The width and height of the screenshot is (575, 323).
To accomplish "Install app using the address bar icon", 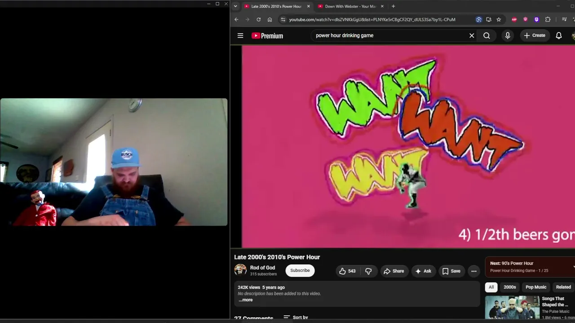I will click(x=489, y=19).
